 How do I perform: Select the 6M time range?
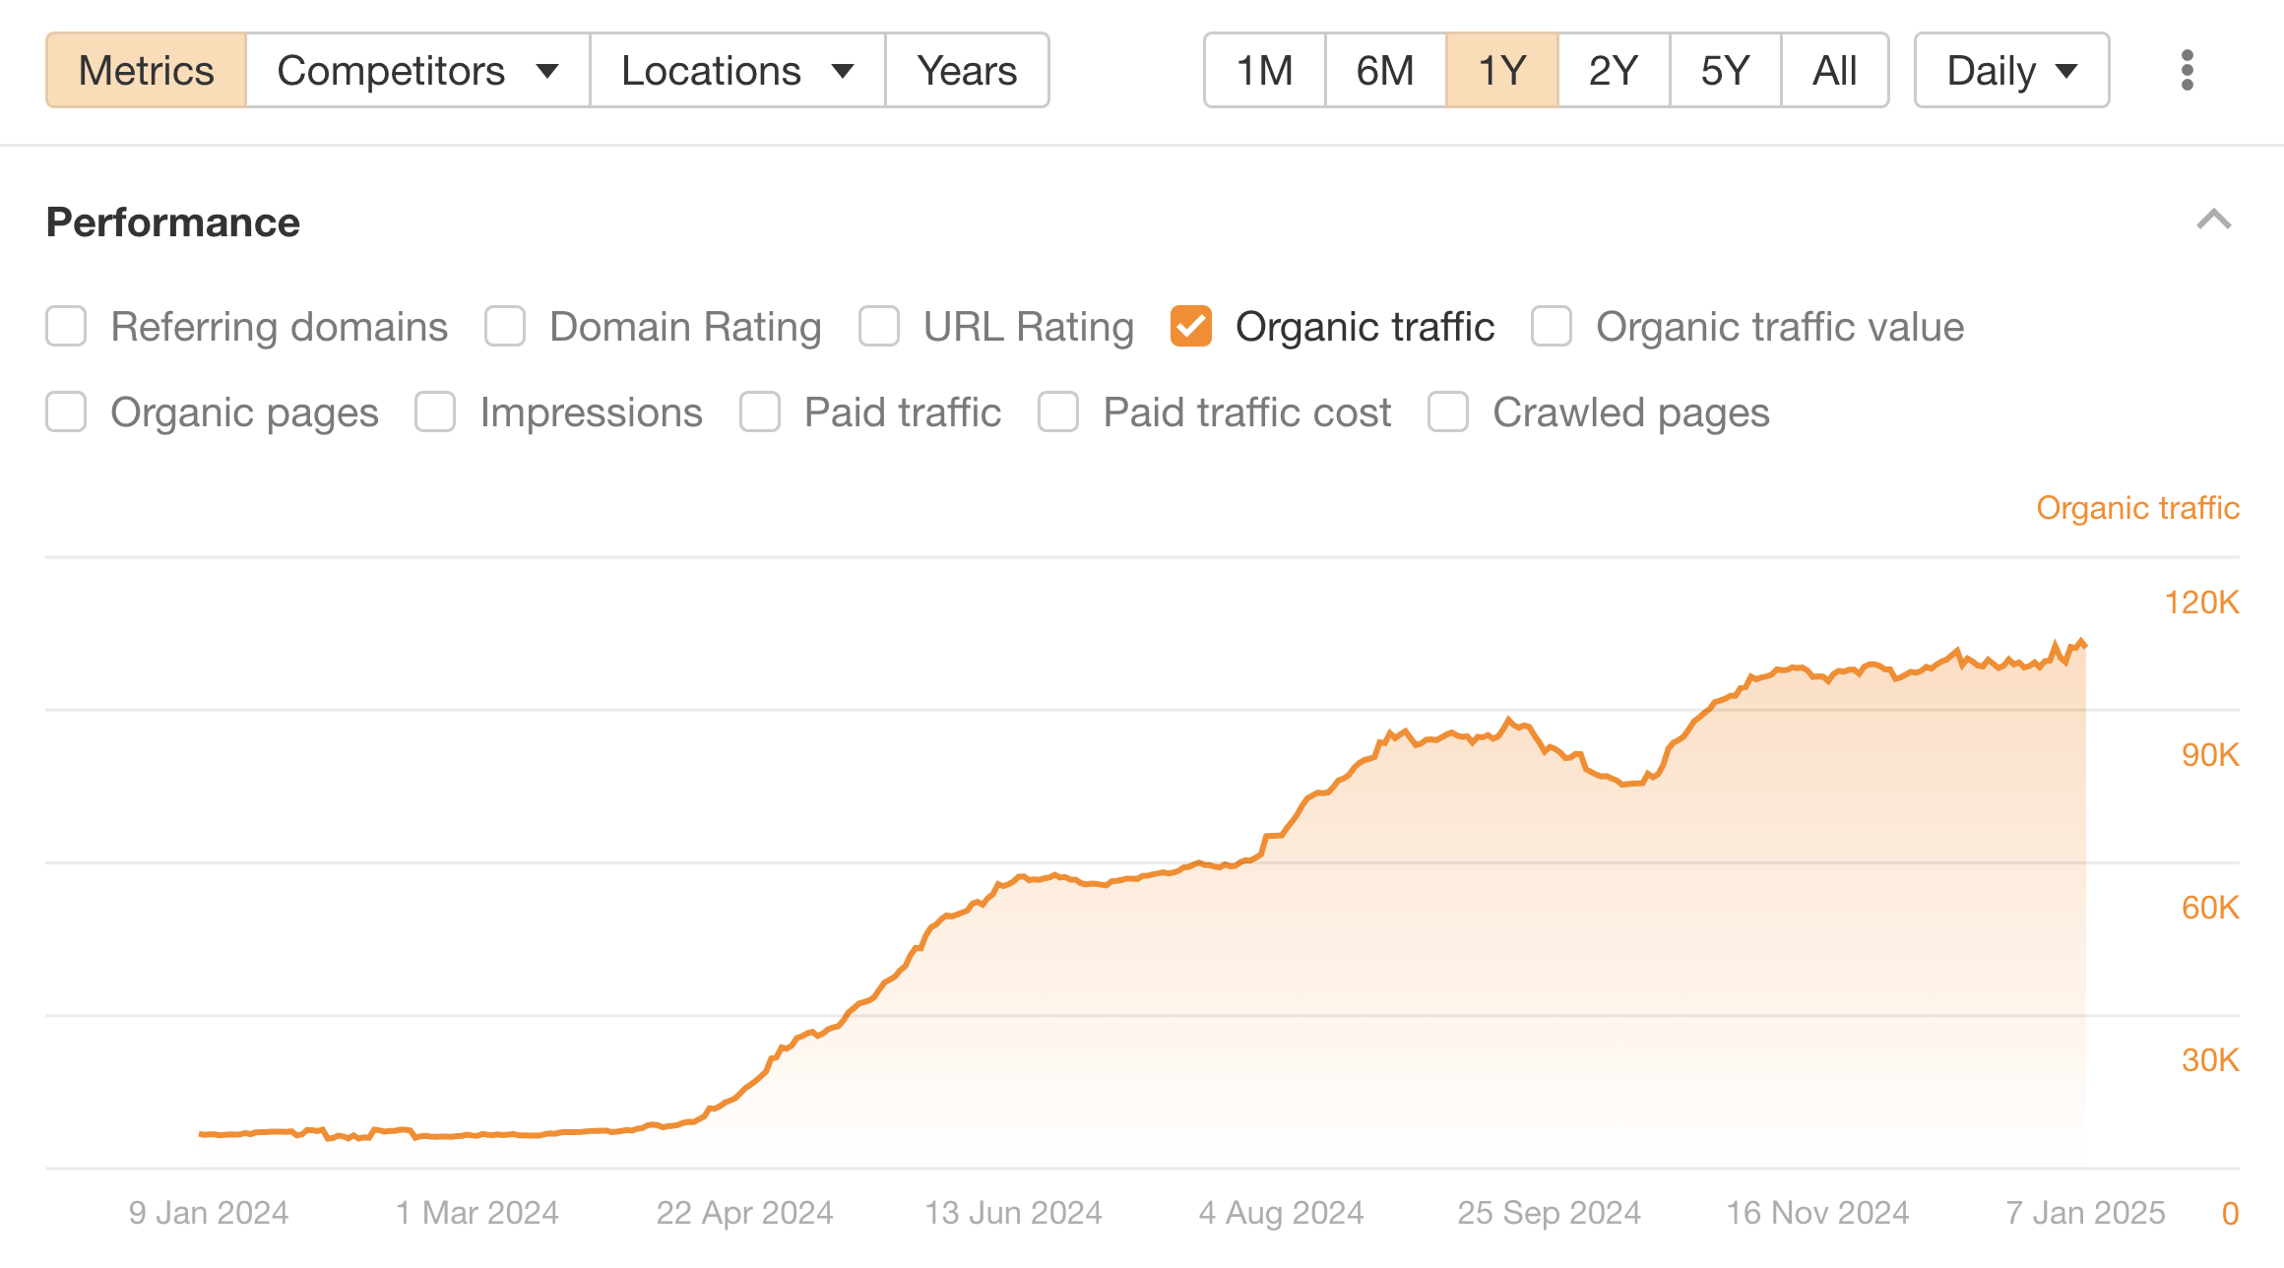coord(1384,70)
